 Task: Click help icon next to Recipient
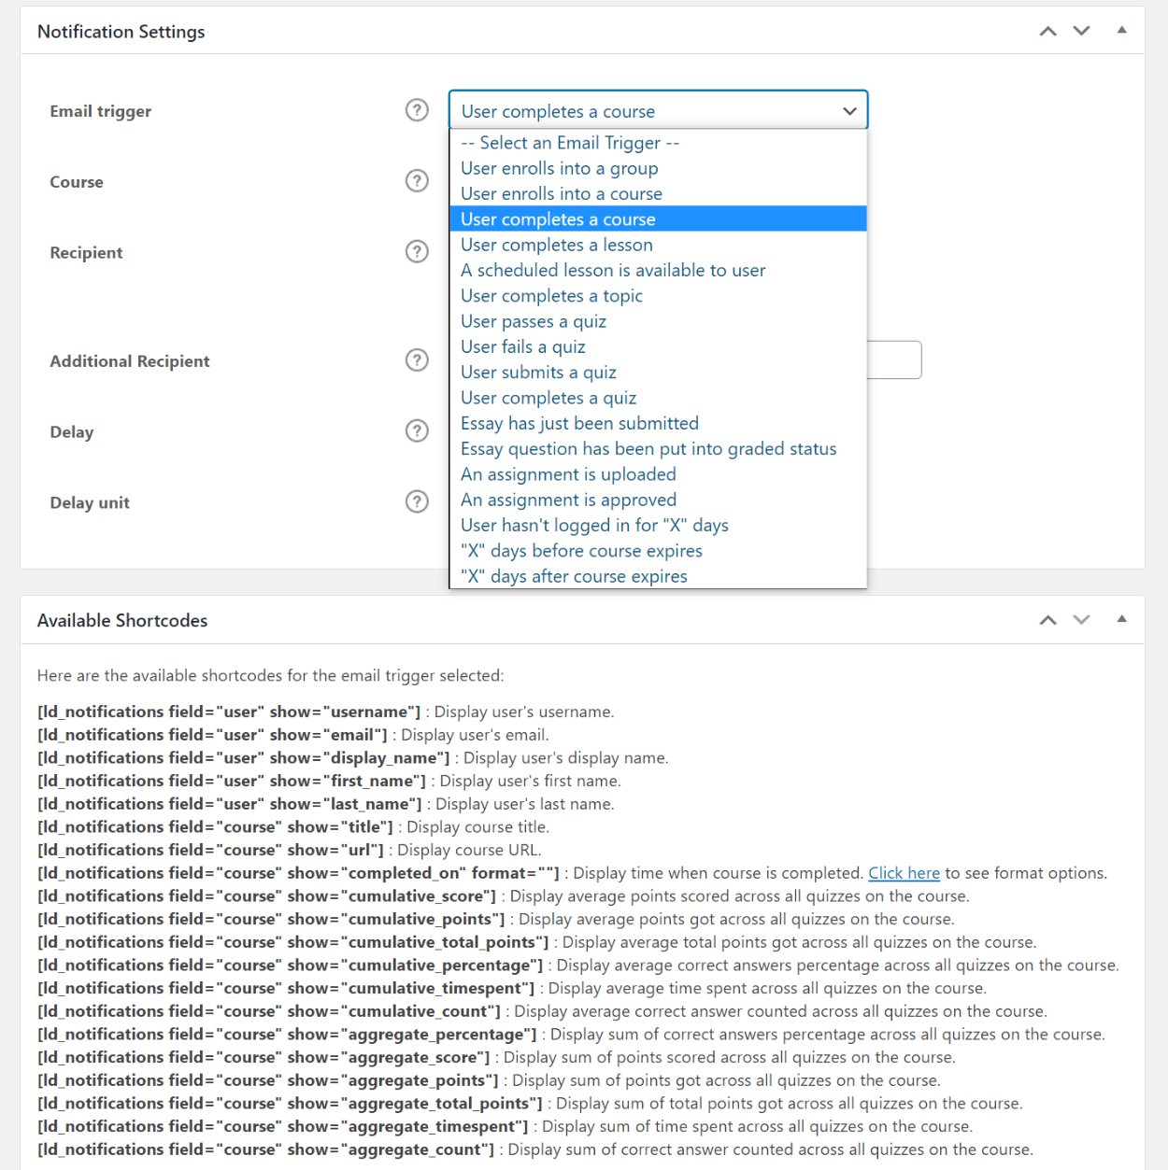coord(417,252)
